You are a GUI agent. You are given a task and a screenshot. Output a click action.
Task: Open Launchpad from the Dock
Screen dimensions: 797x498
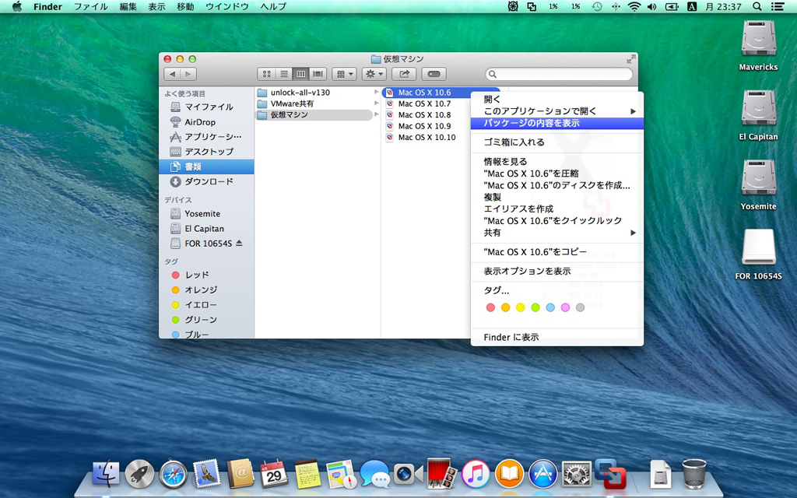(x=140, y=474)
